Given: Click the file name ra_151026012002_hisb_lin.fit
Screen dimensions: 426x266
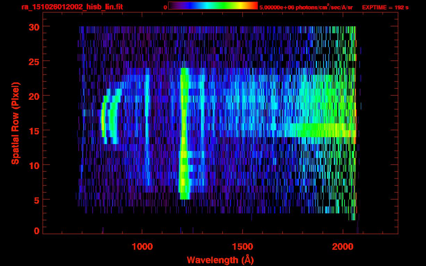Looking at the screenshot, I should pyautogui.click(x=72, y=7).
